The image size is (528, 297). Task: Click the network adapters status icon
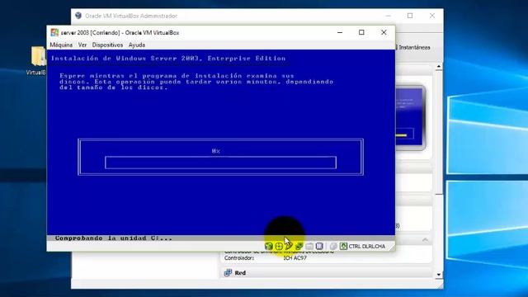[299, 246]
